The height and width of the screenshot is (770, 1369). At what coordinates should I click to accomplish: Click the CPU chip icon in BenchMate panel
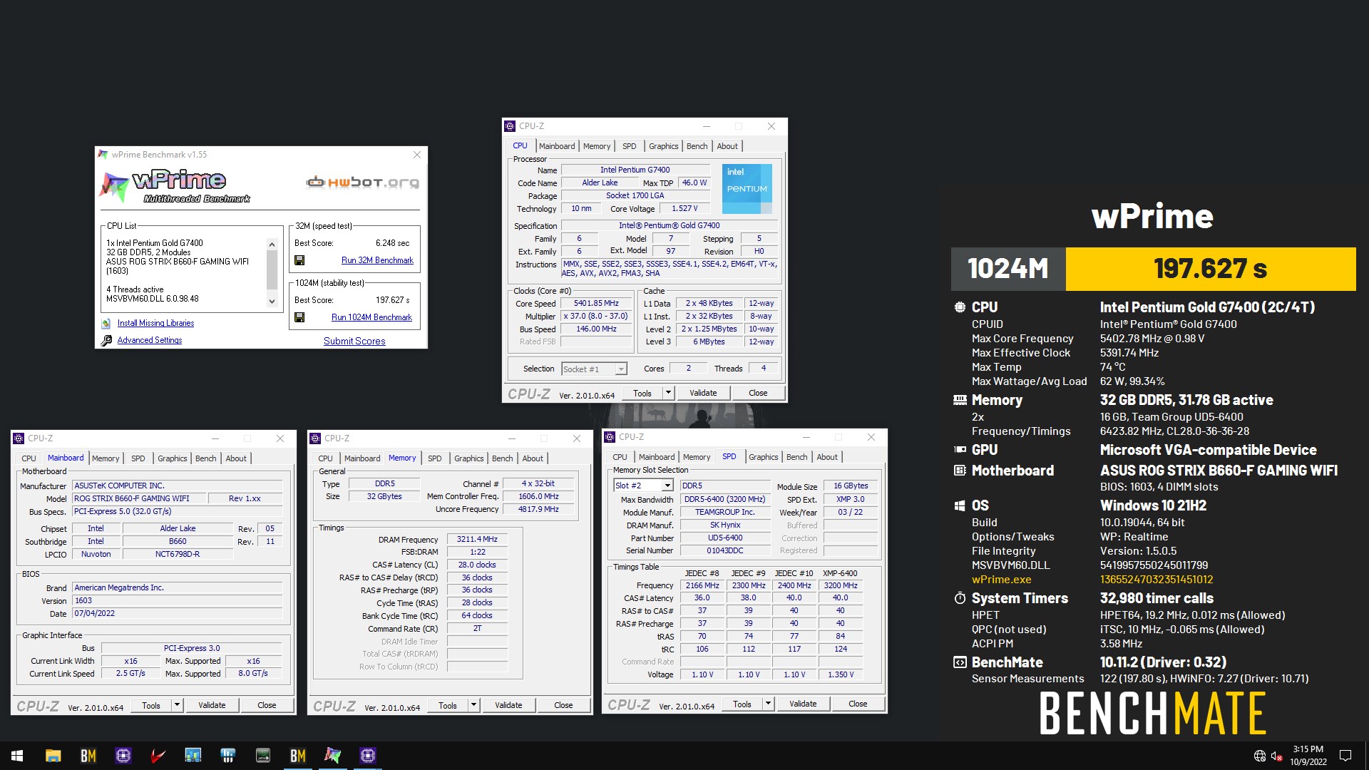coord(960,307)
